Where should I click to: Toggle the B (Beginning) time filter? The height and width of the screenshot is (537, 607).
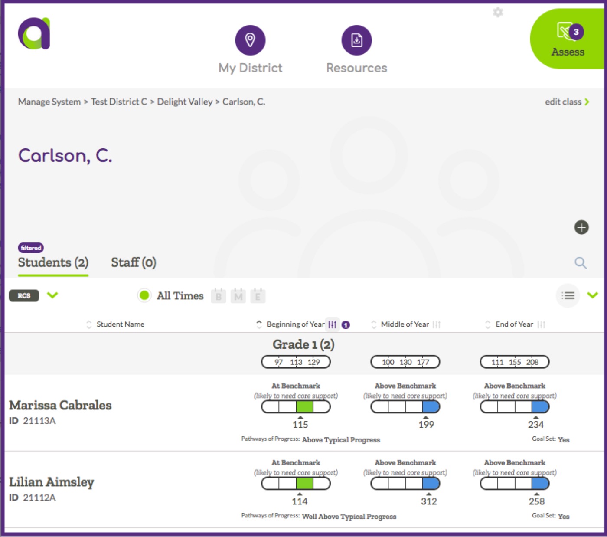(219, 296)
